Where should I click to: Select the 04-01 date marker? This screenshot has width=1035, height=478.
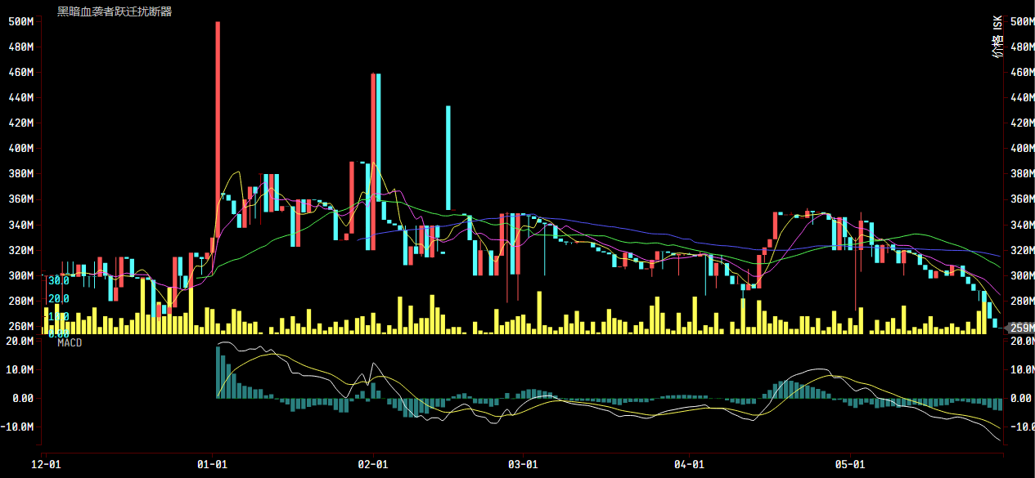click(689, 464)
